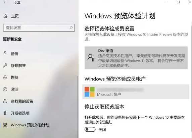Image resolution: width=192 pixels, height=138 pixels.
Task: Click the developer options tools icon
Action: (5, 113)
